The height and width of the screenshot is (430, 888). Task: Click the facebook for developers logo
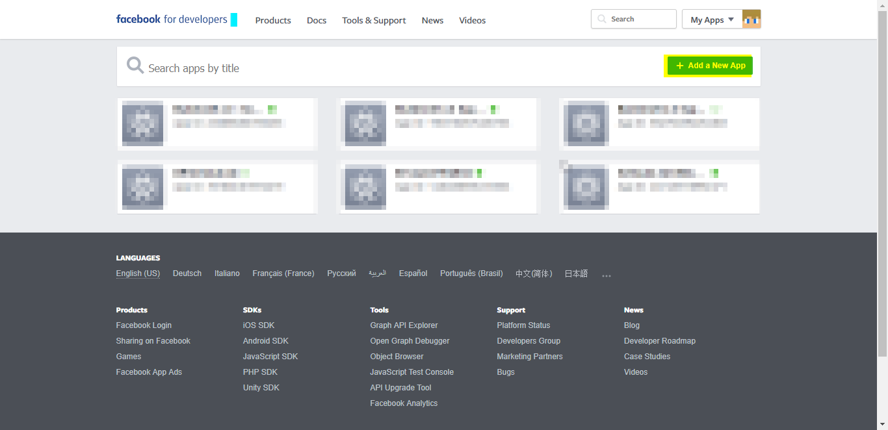[172, 19]
